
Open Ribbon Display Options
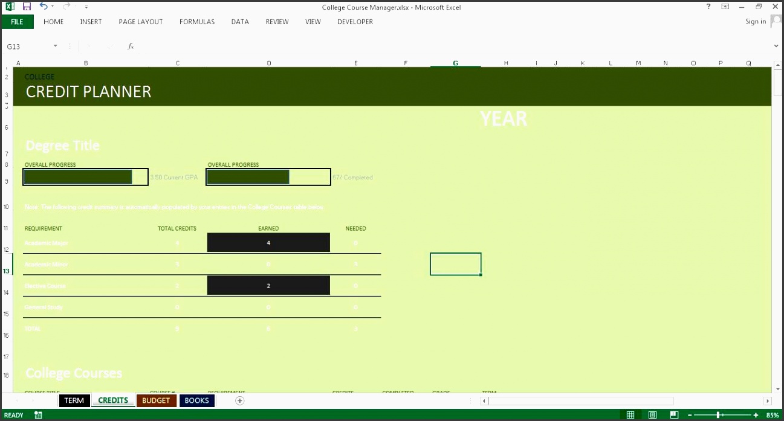(x=725, y=7)
